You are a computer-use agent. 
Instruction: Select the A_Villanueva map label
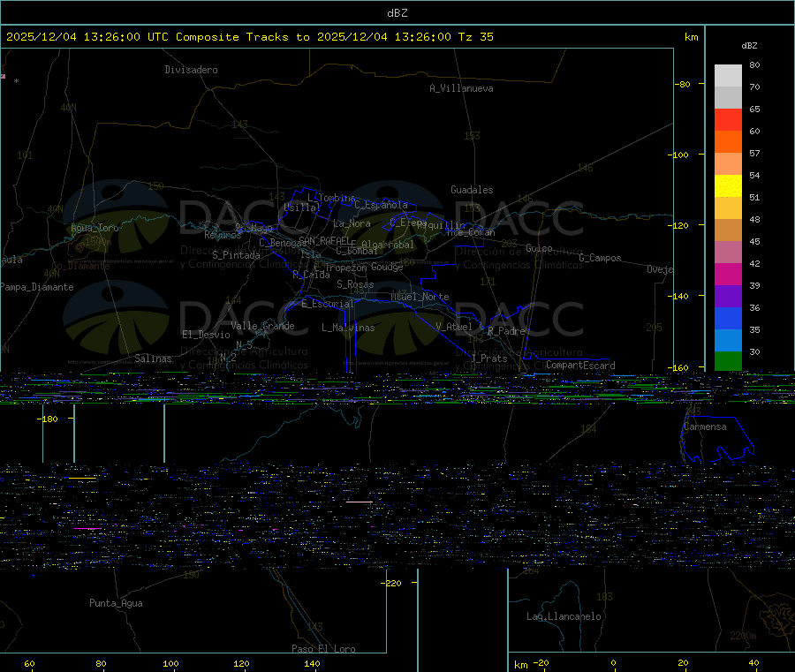click(461, 88)
